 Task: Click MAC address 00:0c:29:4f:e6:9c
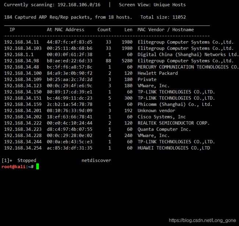click(69, 86)
